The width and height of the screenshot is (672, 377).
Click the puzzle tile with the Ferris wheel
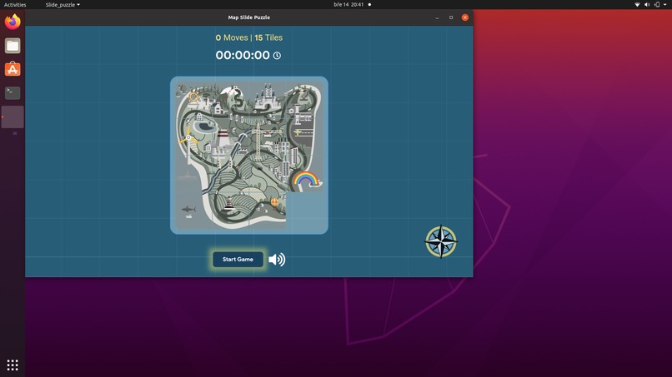[x=194, y=101]
